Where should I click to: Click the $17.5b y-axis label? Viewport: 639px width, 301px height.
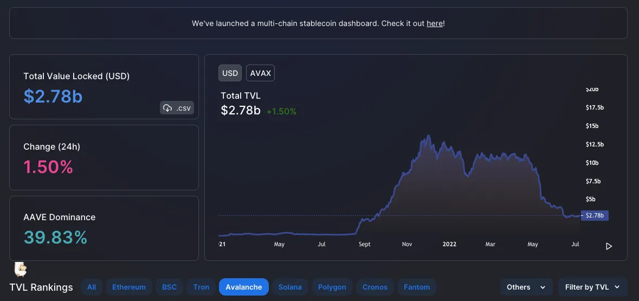pyautogui.click(x=595, y=107)
